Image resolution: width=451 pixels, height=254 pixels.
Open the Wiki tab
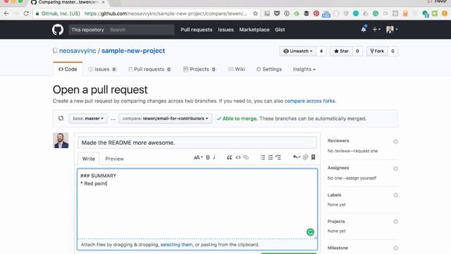[x=237, y=69]
